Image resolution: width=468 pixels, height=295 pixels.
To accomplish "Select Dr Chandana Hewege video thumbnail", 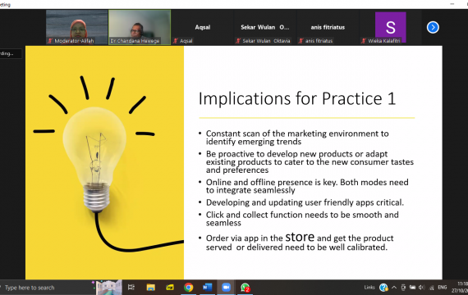I will pyautogui.click(x=140, y=27).
